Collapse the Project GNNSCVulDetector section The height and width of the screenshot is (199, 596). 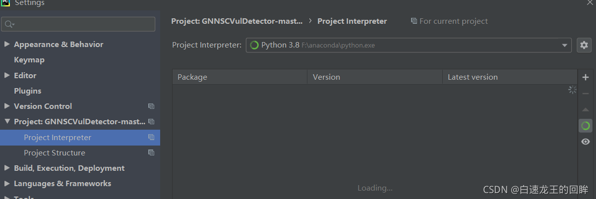point(7,122)
